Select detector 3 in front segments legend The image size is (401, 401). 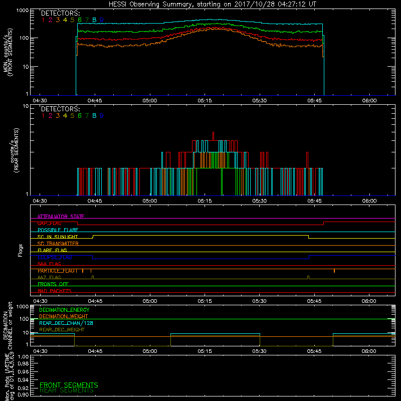pos(58,20)
